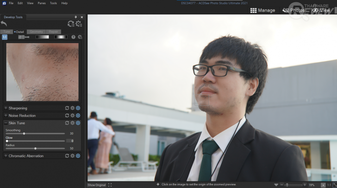Click the Show Original button

pos(96,185)
